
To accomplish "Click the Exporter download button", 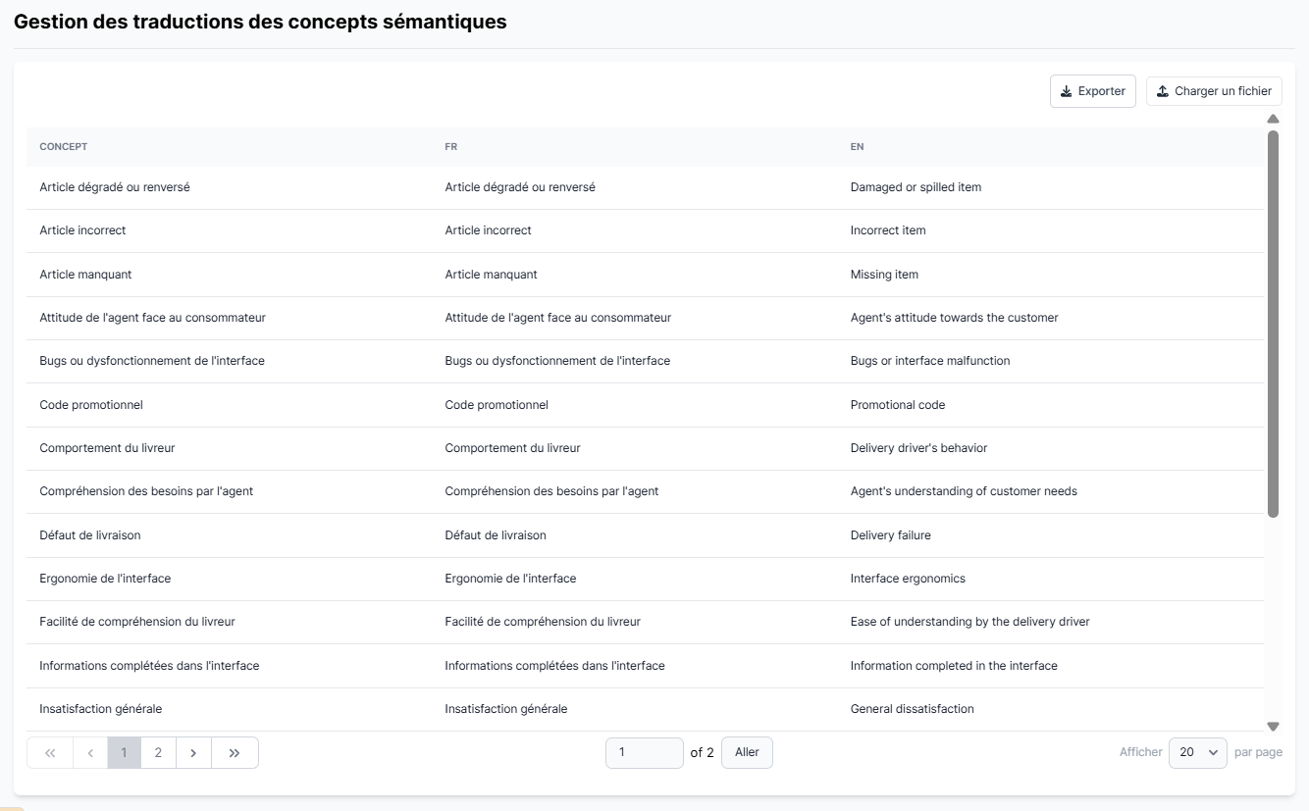I will coord(1092,91).
